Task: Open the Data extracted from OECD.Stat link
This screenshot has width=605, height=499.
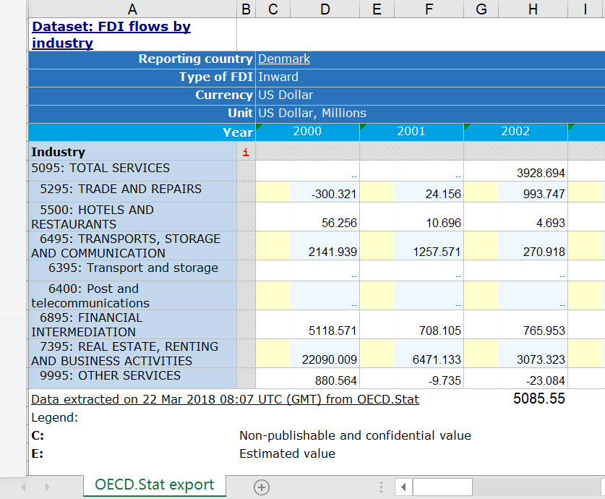Action: pyautogui.click(x=225, y=399)
